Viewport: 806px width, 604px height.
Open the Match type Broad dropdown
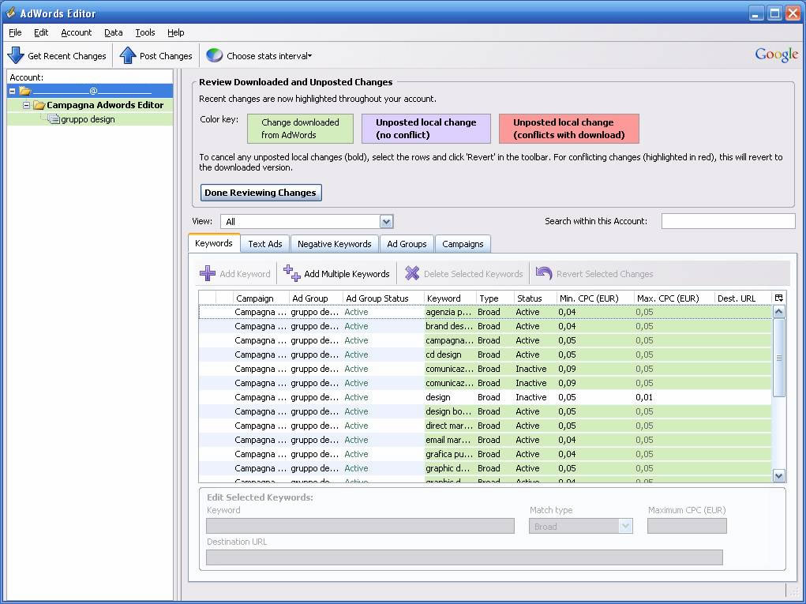pyautogui.click(x=625, y=527)
